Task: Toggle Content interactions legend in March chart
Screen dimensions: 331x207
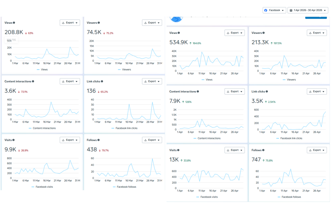Action: tap(42, 128)
